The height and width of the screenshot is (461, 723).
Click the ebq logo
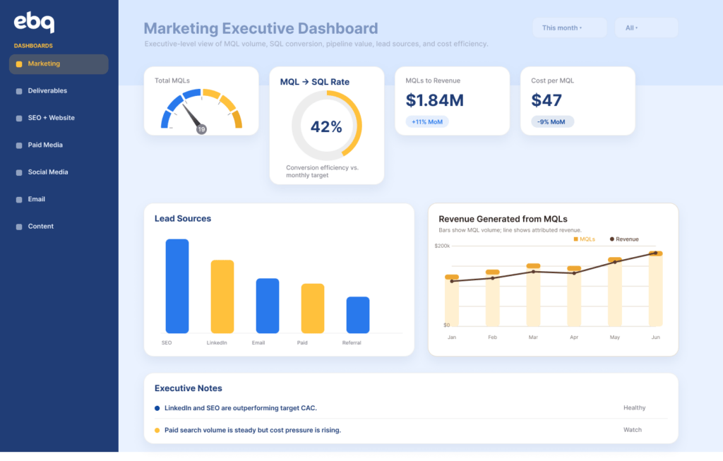pos(34,22)
